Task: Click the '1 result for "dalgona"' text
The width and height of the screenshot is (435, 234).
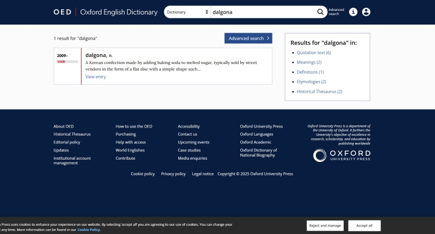Action: click(76, 39)
